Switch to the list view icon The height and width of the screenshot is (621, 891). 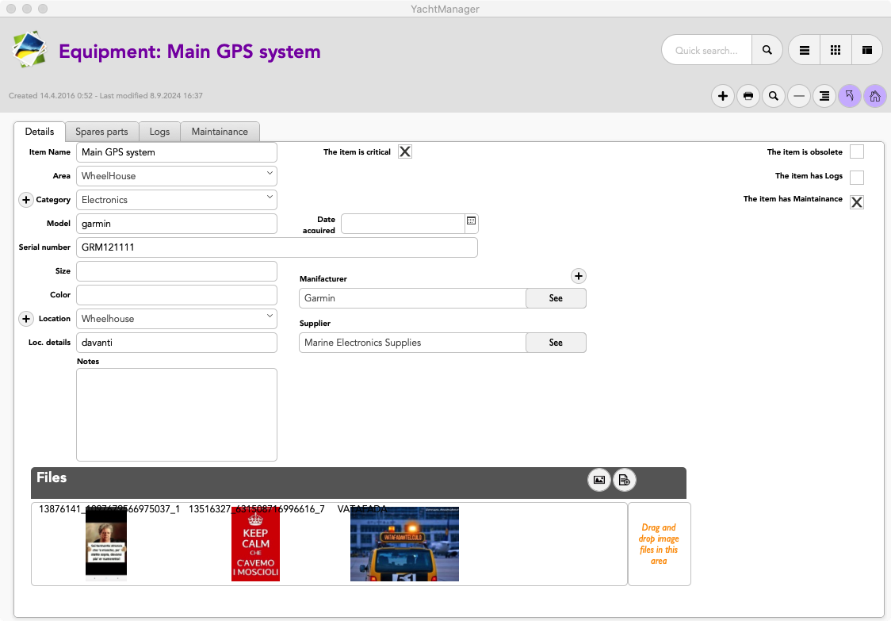point(804,50)
